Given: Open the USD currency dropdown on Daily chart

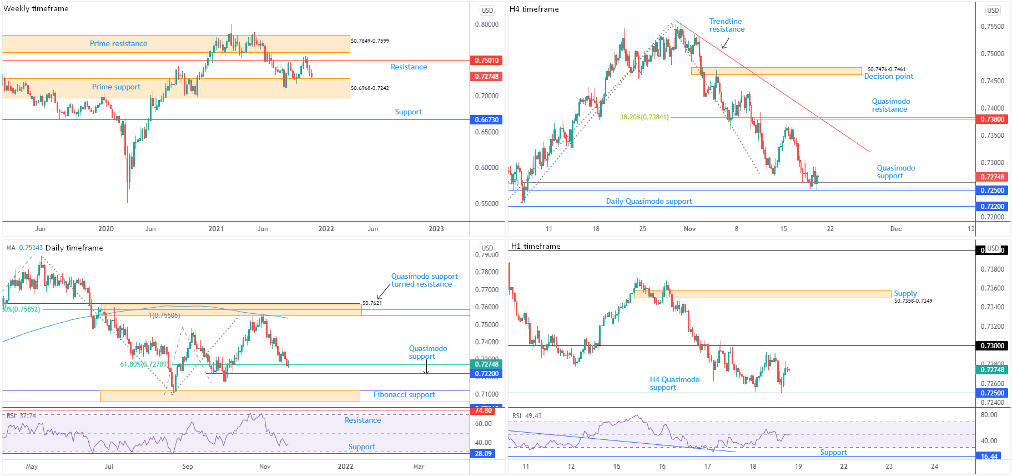Looking at the screenshot, I should pyautogui.click(x=487, y=248).
